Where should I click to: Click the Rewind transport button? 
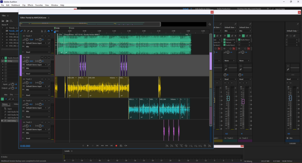[x=102, y=146]
